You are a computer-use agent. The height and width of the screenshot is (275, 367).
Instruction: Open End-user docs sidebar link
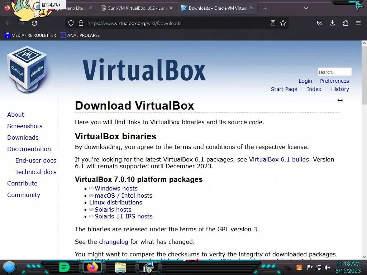coord(36,161)
